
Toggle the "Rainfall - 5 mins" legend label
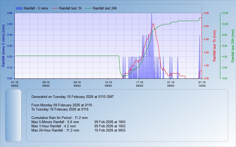[x=36, y=8]
